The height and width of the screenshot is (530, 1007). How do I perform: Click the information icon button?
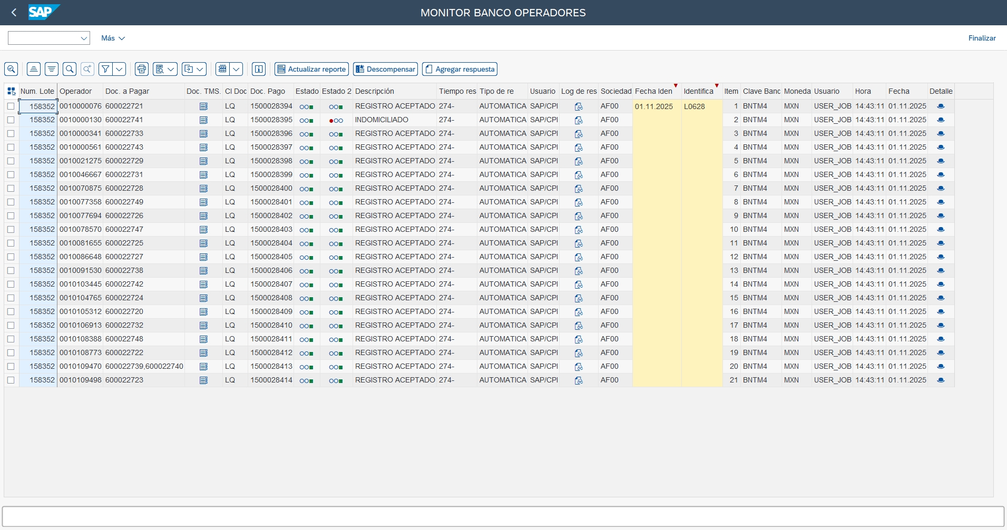point(258,69)
